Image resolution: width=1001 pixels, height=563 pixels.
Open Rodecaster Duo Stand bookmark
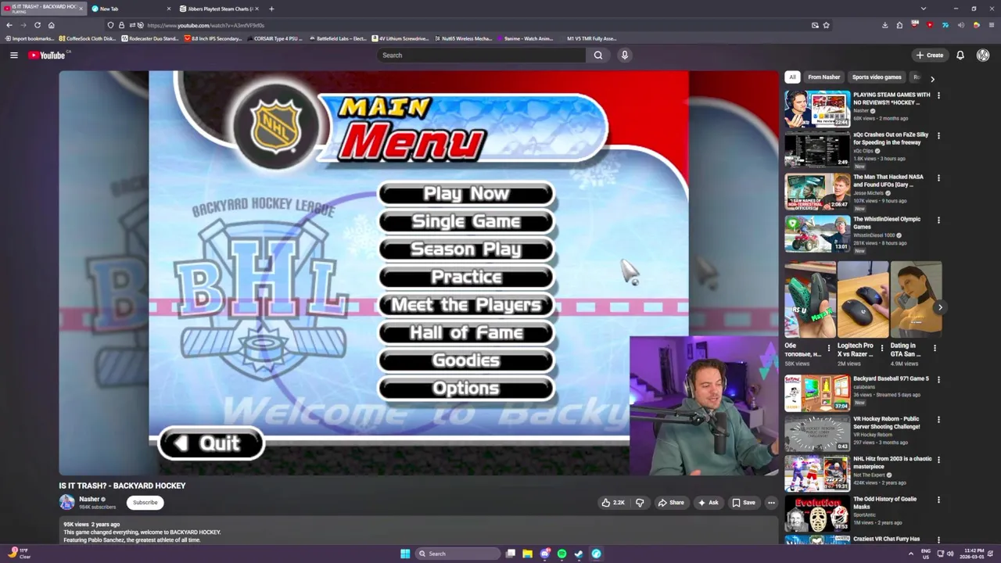[149, 38]
